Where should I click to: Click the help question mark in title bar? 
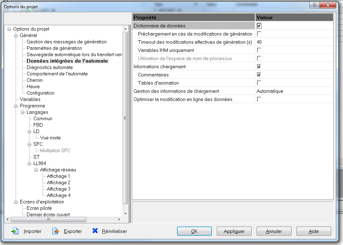[x=314, y=5]
